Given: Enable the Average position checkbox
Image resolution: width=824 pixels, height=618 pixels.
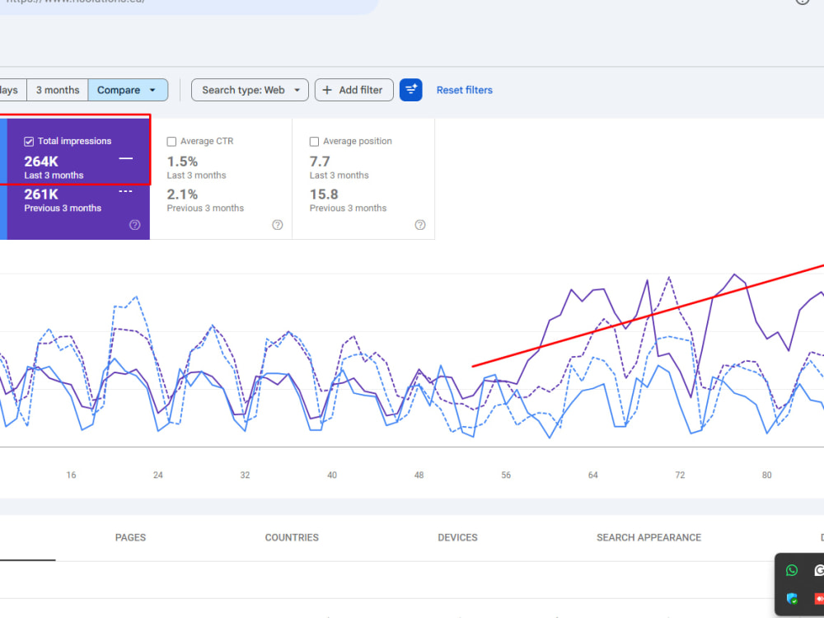Looking at the screenshot, I should point(314,142).
